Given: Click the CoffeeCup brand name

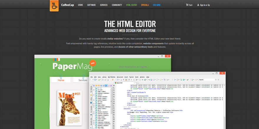Looking at the screenshot, I should click(x=67, y=5).
